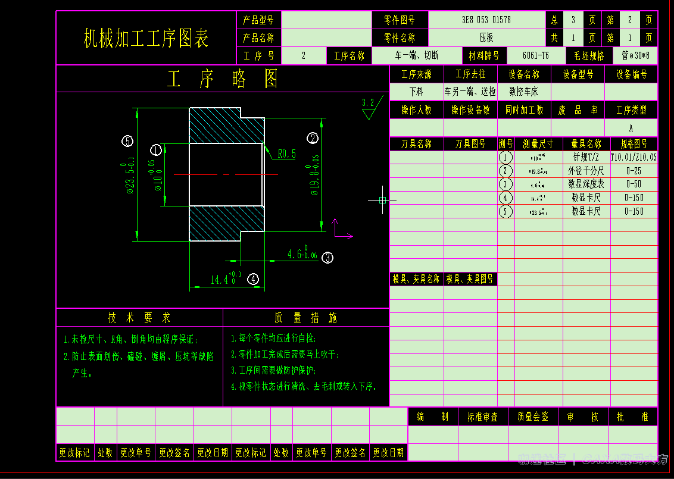The image size is (674, 479).
Task: Select the empty 产品型号 value field
Action: click(x=326, y=20)
